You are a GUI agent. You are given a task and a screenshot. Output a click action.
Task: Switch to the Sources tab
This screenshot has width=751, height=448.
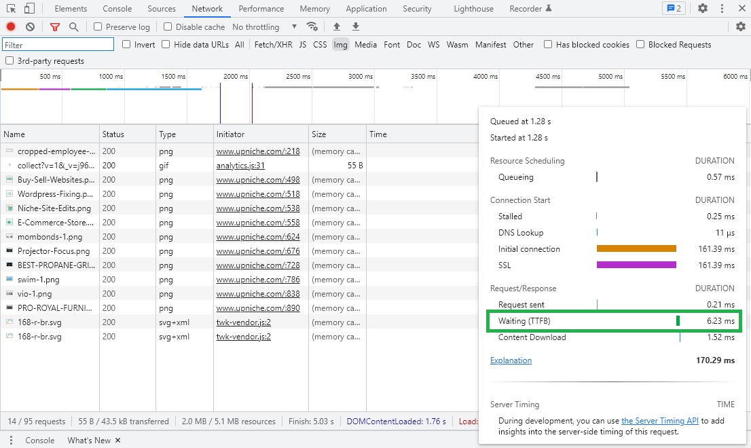pyautogui.click(x=162, y=9)
